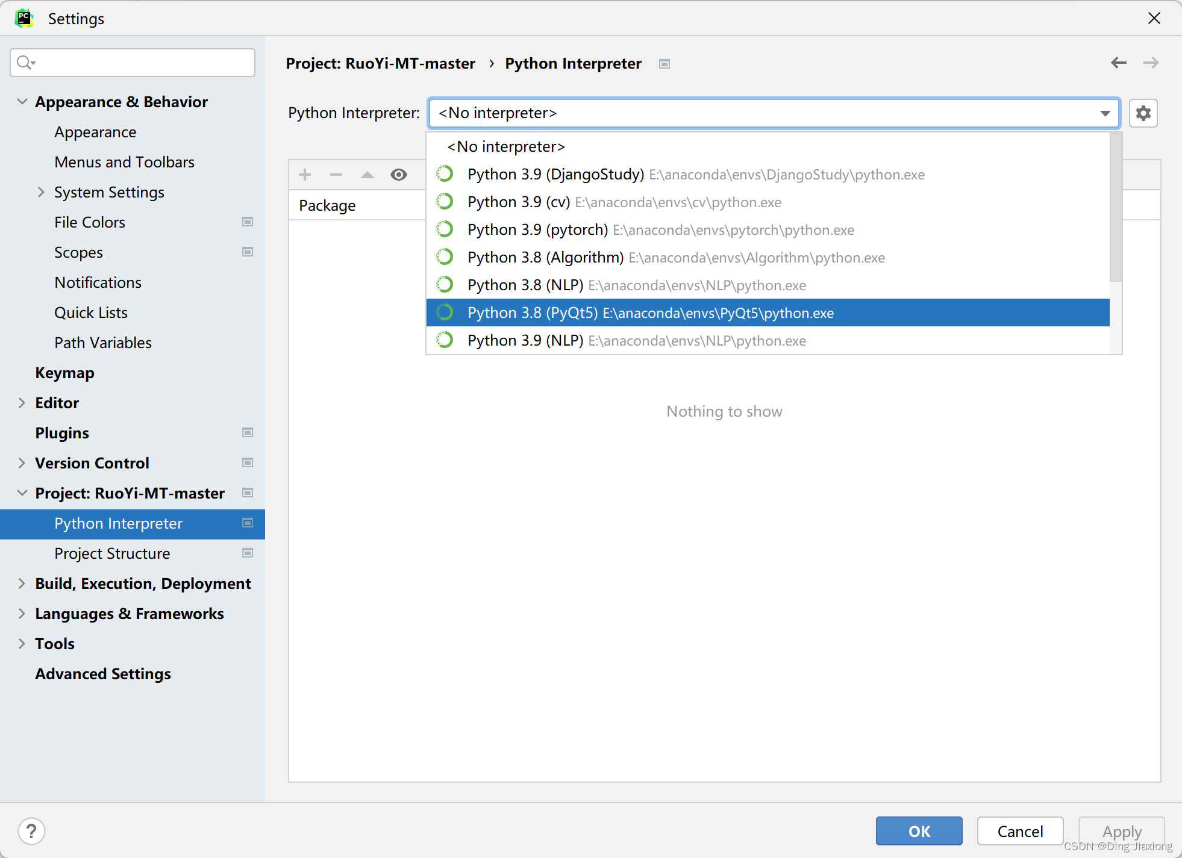Viewport: 1182px width, 858px height.
Task: Go back with the left arrow icon
Action: point(1119,63)
